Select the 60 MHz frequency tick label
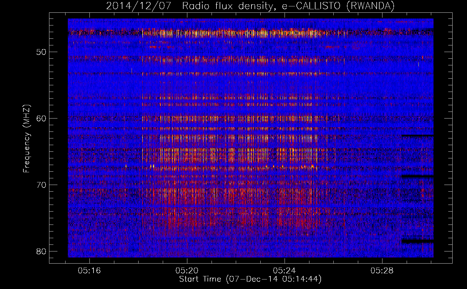Screen dimensions: 467x289 coord(42,118)
